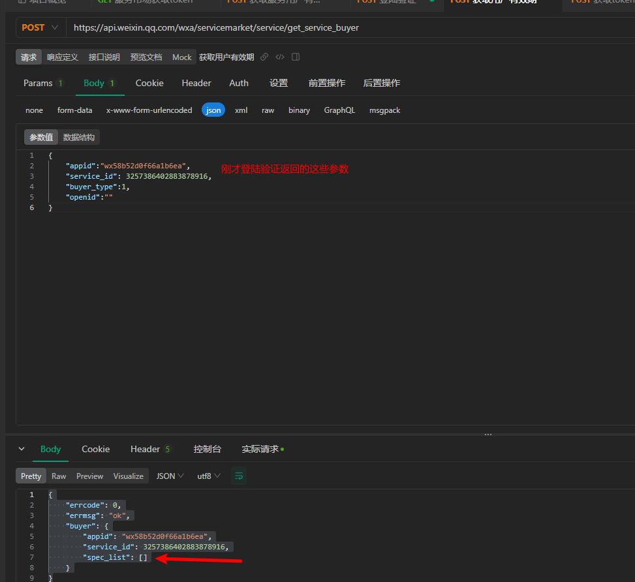The image size is (635, 582).
Task: Select xml body type
Action: [241, 110]
